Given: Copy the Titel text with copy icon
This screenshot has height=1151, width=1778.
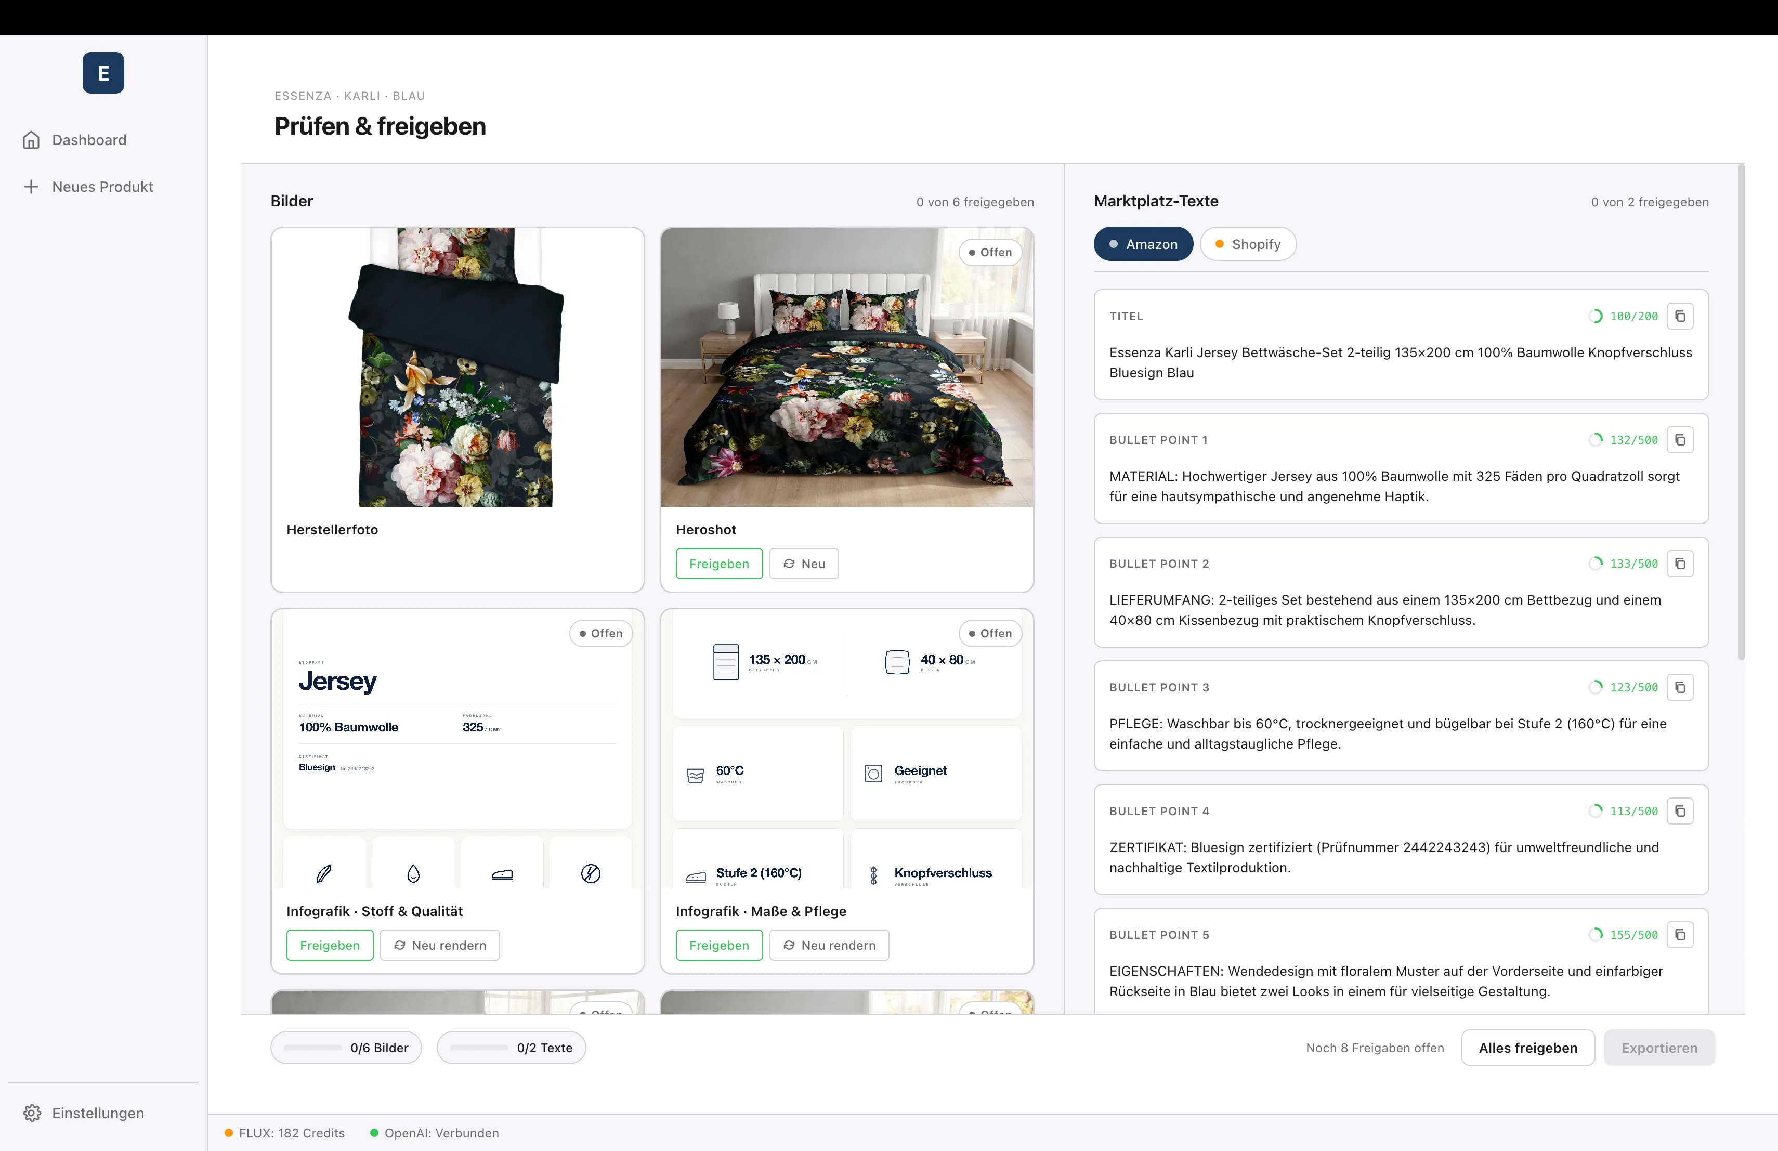Looking at the screenshot, I should (x=1680, y=316).
